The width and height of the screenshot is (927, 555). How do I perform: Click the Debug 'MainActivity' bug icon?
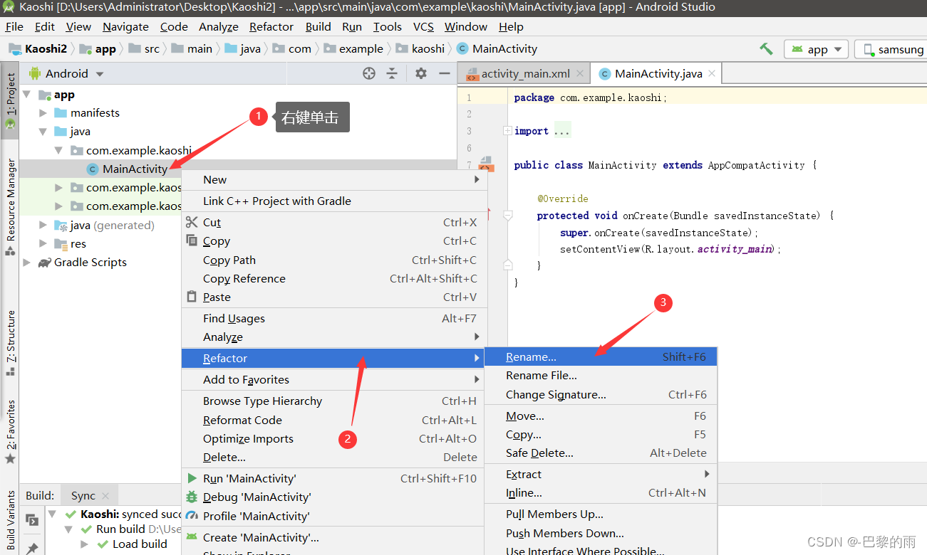pyautogui.click(x=192, y=497)
